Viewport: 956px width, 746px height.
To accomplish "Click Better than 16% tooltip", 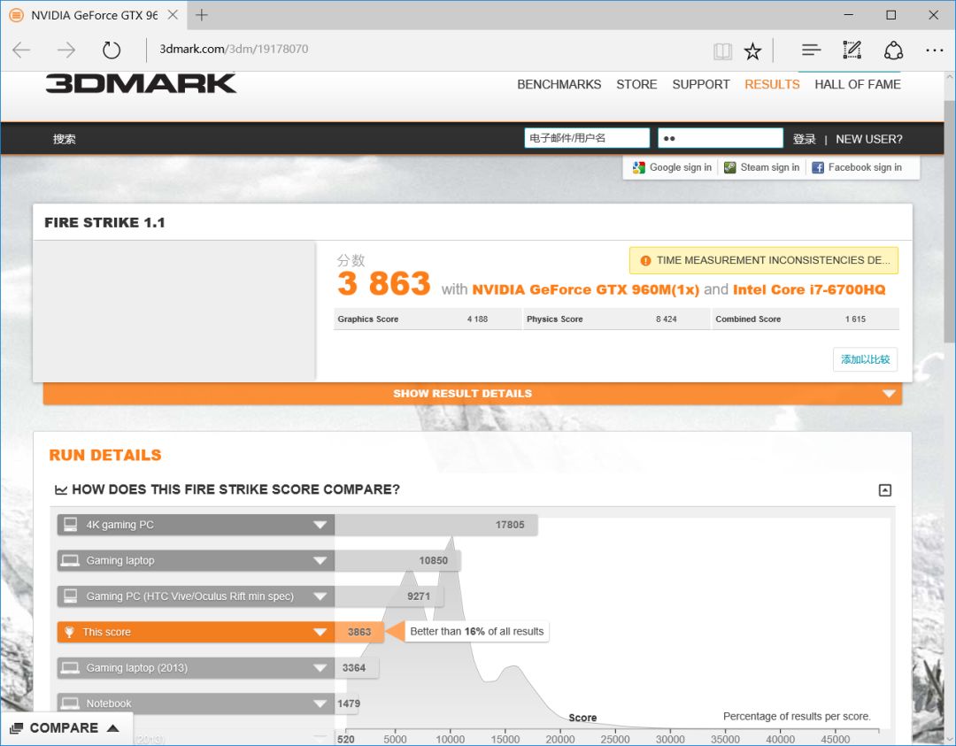I will coord(477,632).
